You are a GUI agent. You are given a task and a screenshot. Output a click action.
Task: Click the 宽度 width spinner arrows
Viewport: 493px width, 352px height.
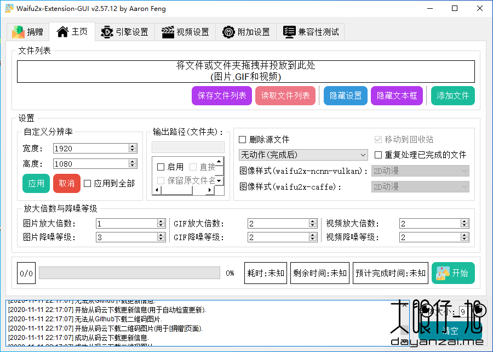coord(133,148)
